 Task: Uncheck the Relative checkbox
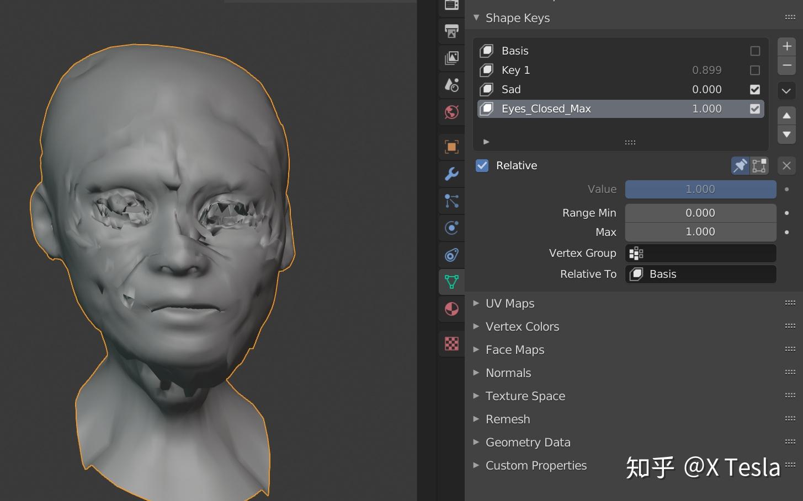[482, 165]
